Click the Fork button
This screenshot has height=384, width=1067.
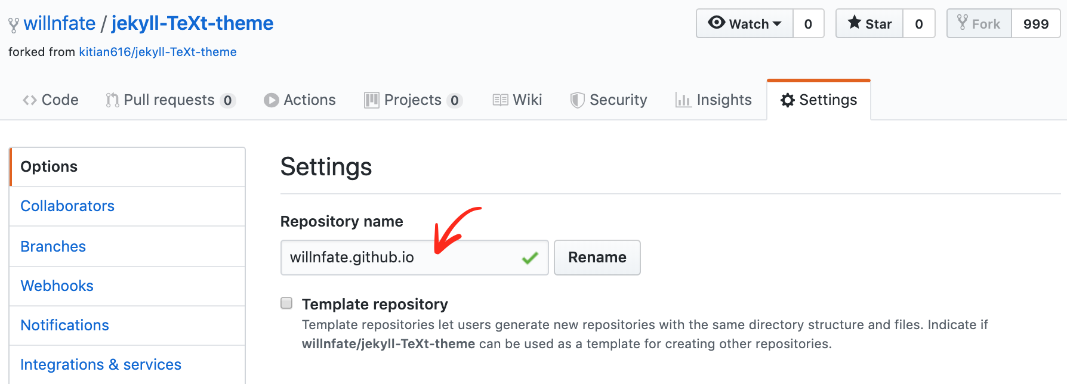tap(979, 24)
